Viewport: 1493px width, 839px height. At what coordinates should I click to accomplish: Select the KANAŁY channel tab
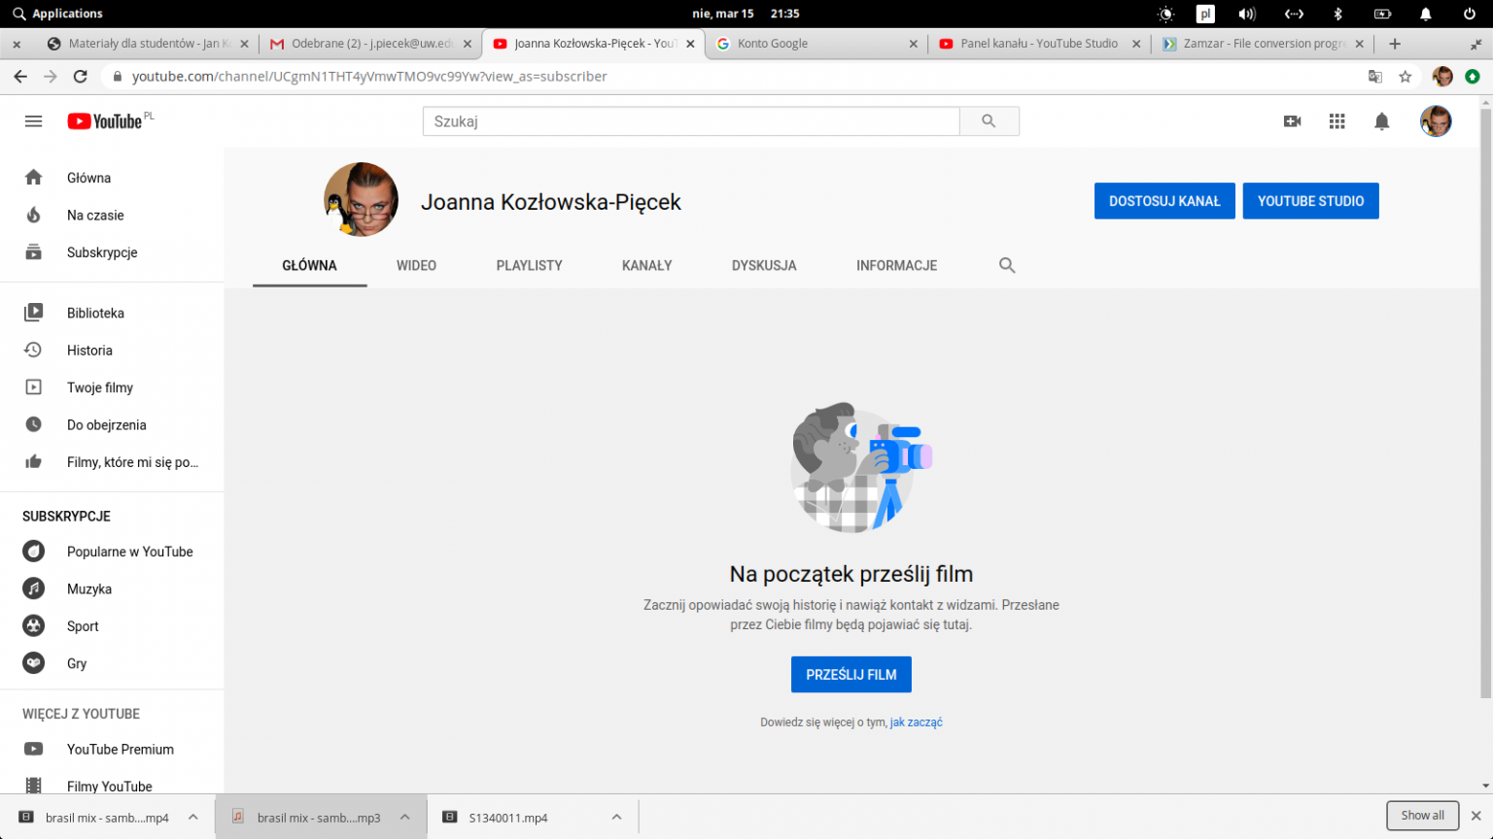(647, 265)
